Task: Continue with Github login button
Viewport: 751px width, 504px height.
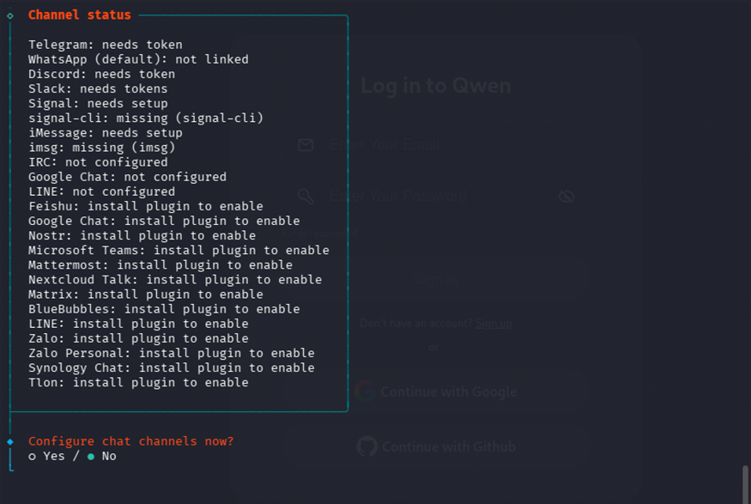Action: pos(436,447)
